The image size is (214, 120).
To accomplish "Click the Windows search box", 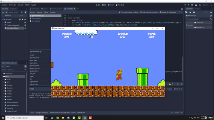I will (24, 118).
